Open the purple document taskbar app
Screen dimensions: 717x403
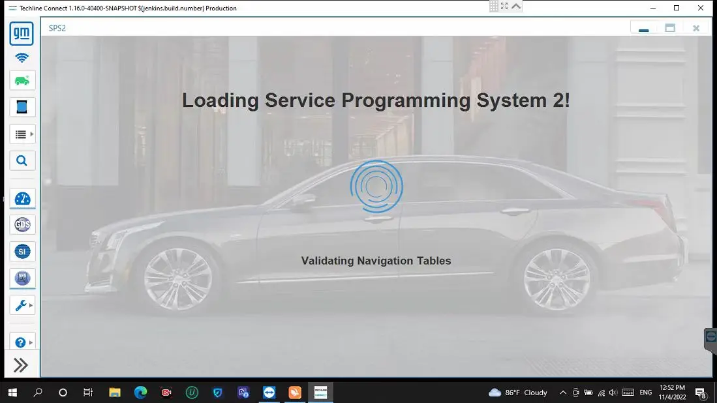(x=243, y=393)
